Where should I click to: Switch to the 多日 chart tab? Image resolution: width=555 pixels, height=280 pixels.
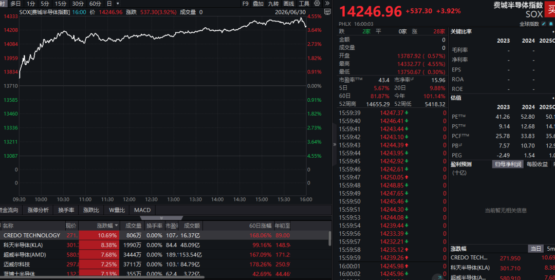point(15,4)
